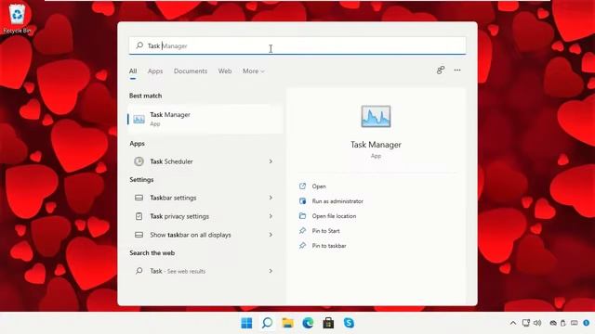
Task: Expand the Task web results arrow
Action: [x=271, y=271]
